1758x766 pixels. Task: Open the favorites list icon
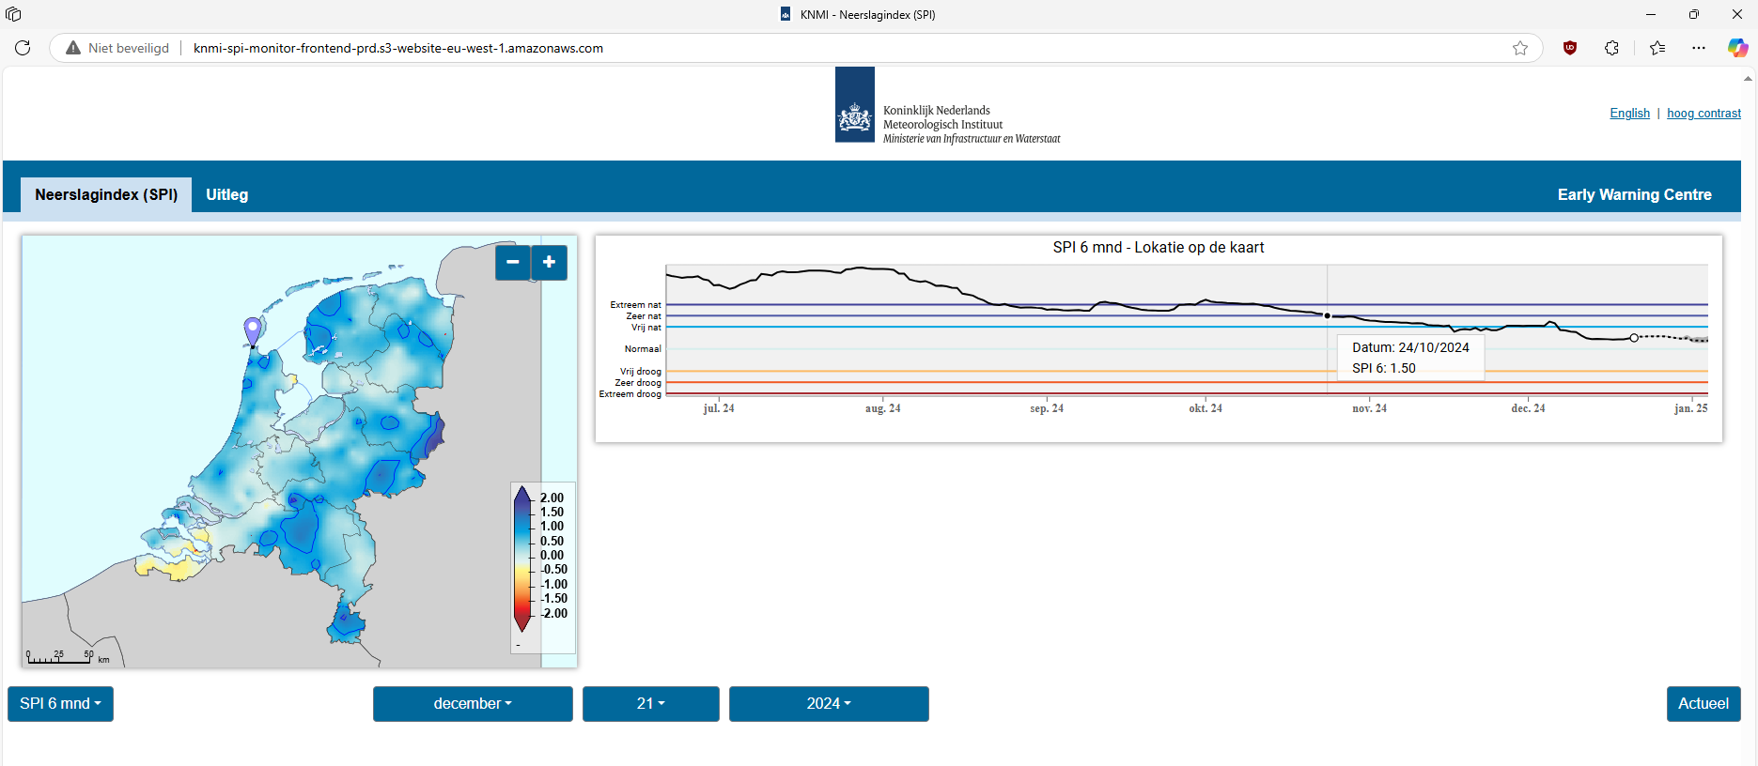pyautogui.click(x=1657, y=48)
